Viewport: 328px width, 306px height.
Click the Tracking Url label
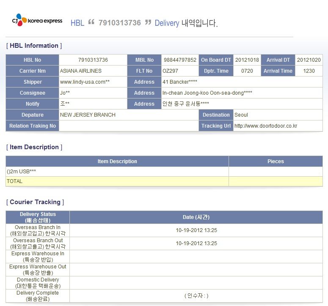(x=216, y=126)
